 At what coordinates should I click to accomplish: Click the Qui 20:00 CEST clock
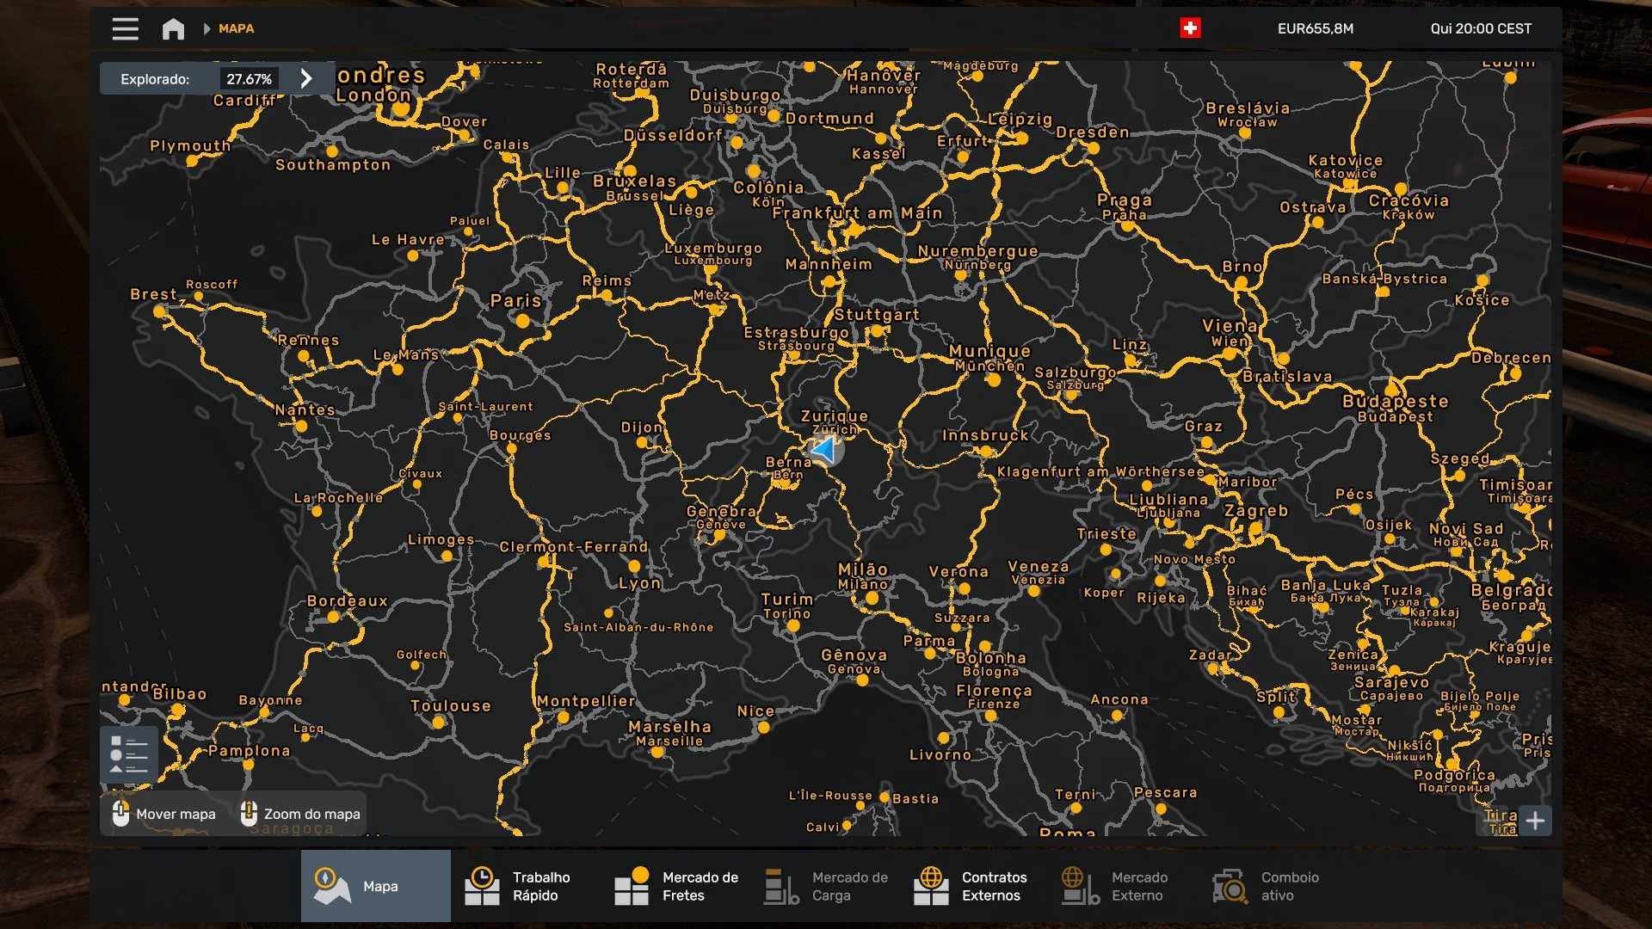tap(1480, 28)
